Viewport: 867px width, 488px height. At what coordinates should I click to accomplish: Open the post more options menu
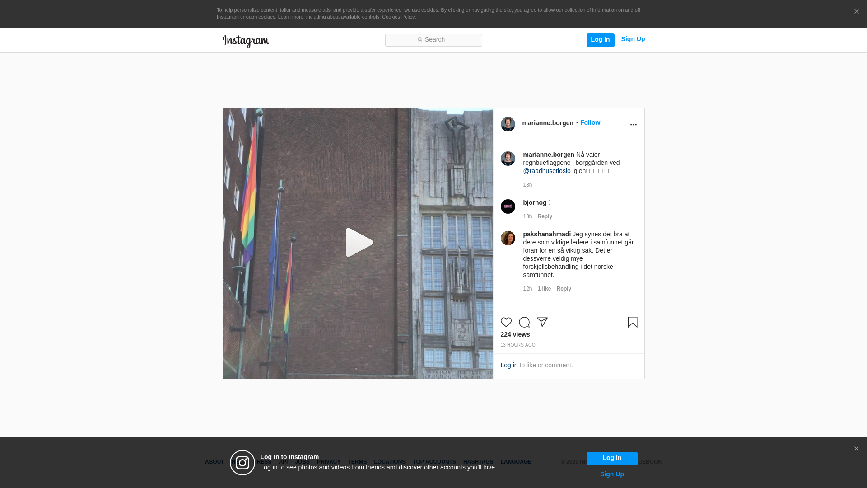coord(633,125)
